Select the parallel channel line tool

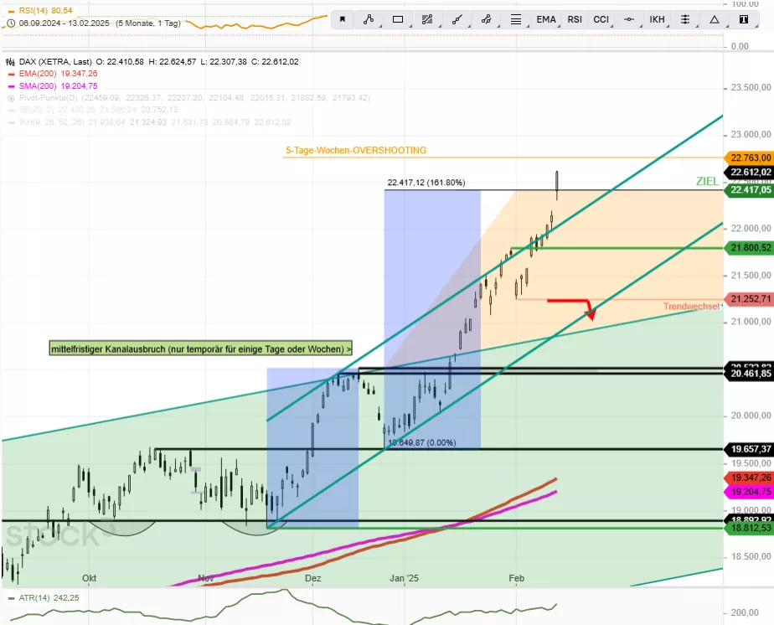click(486, 19)
